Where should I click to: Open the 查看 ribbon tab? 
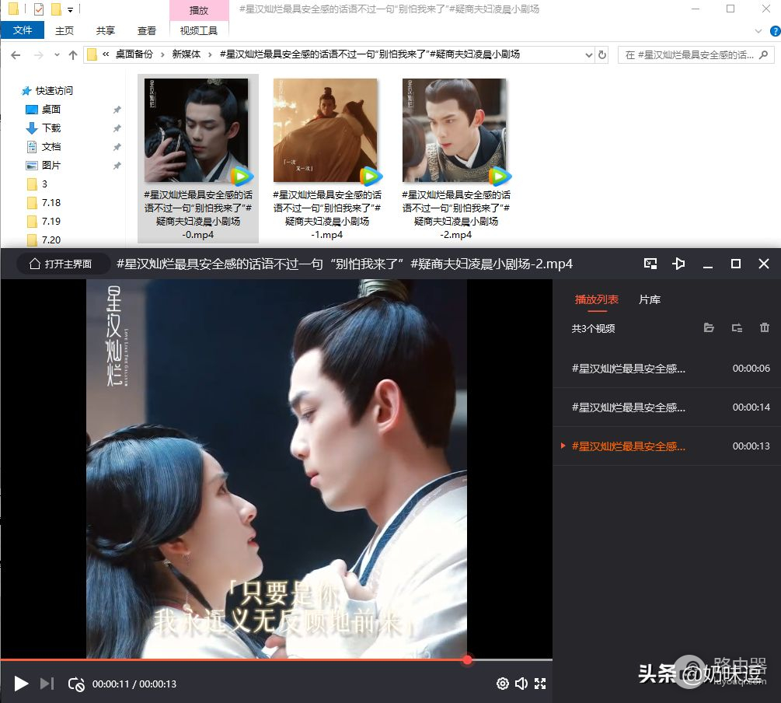point(146,31)
